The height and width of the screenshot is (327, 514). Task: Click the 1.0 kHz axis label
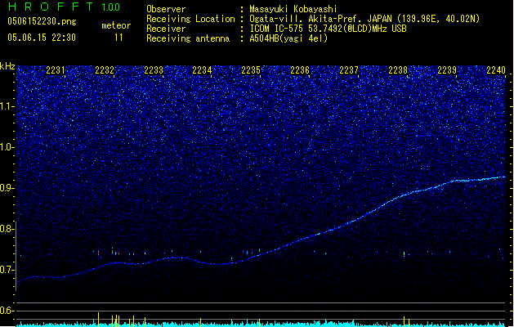(x=7, y=147)
